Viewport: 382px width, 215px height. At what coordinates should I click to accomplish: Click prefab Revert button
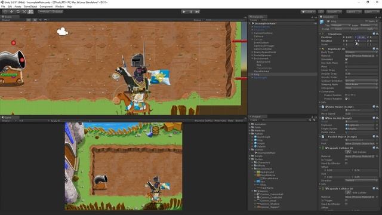pyautogui.click(x=354, y=29)
